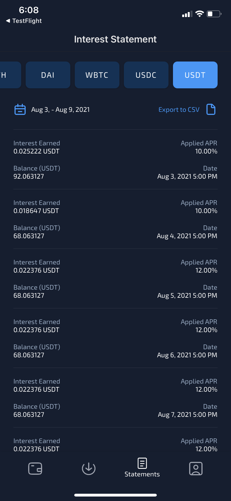Tap the battery status icon
231x501 pixels.
[x=214, y=14]
